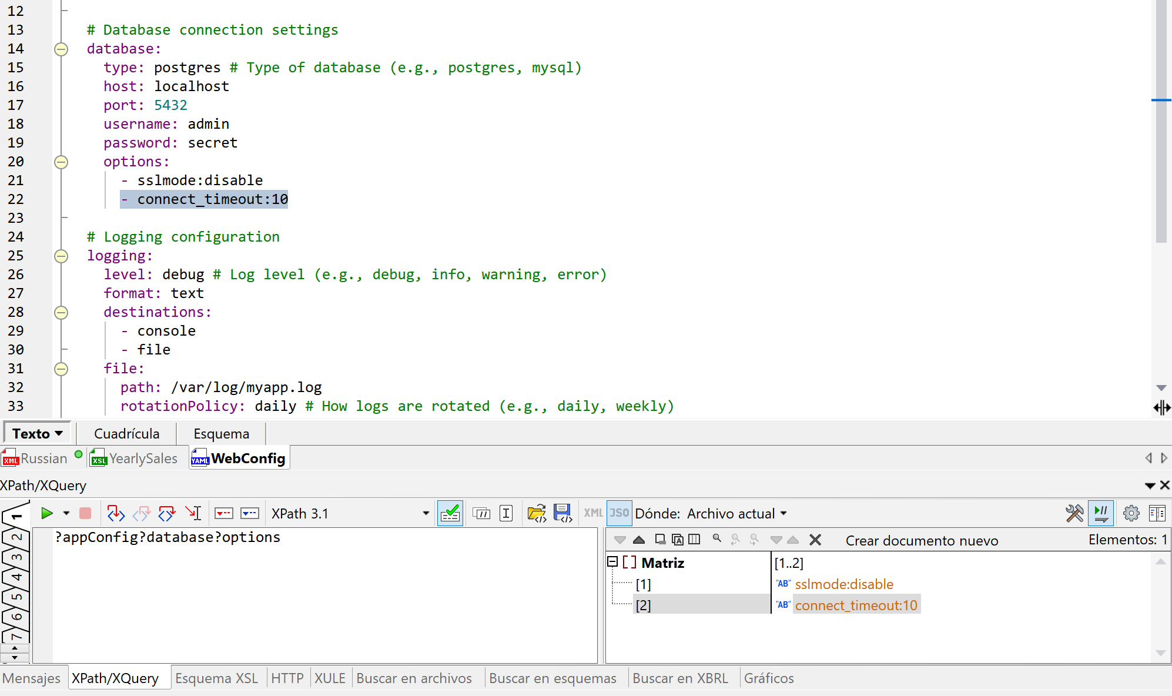Collapse the database node fold marker
Viewport: 1172px width, 696px height.
61,49
